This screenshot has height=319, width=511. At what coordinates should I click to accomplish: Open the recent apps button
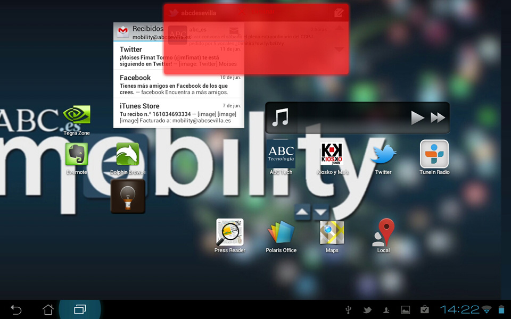80,309
